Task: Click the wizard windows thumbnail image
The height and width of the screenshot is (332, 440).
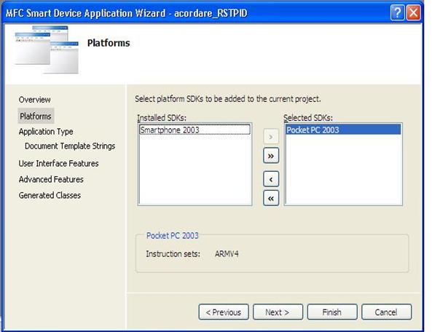Action: [47, 50]
